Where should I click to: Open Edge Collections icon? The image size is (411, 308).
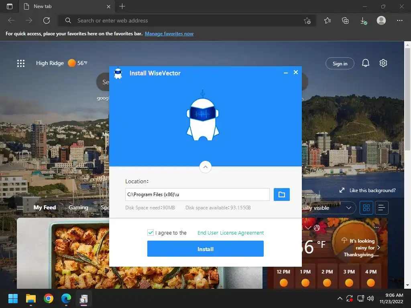(x=345, y=20)
